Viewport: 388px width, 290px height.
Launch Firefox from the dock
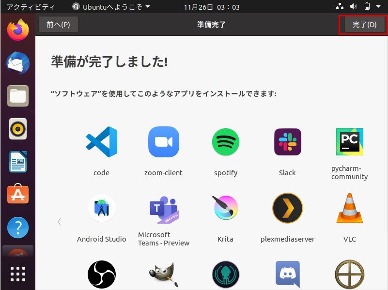point(18,30)
